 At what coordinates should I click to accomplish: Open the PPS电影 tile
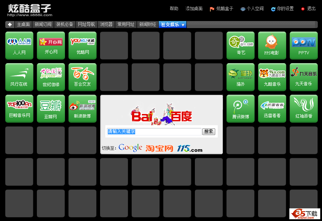(272, 45)
